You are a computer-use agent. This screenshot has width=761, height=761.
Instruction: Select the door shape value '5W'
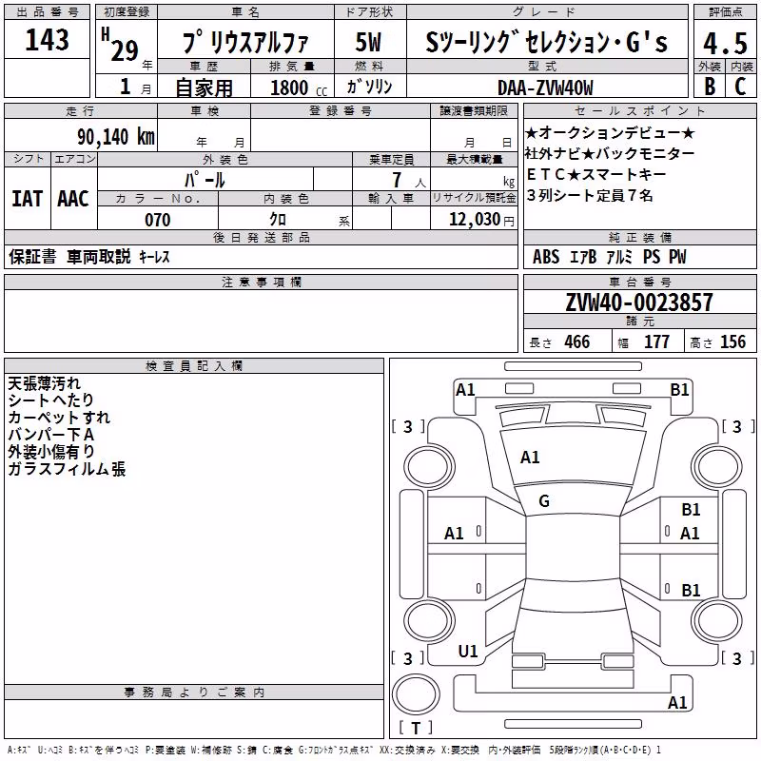(368, 42)
